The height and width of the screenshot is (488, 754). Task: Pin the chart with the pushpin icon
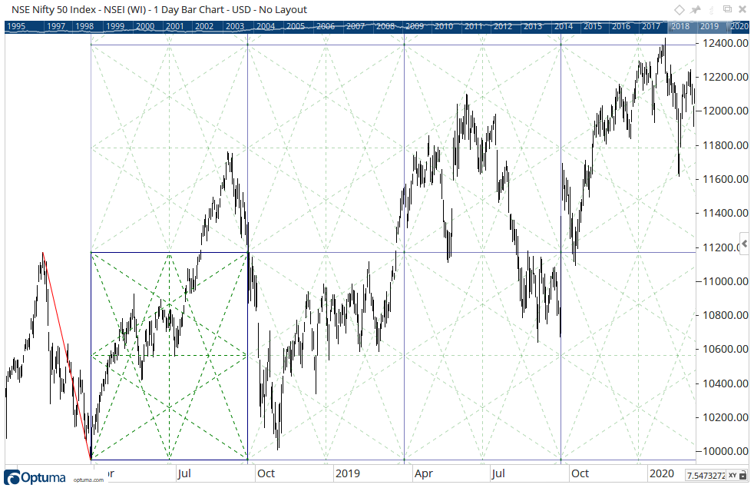click(x=696, y=9)
